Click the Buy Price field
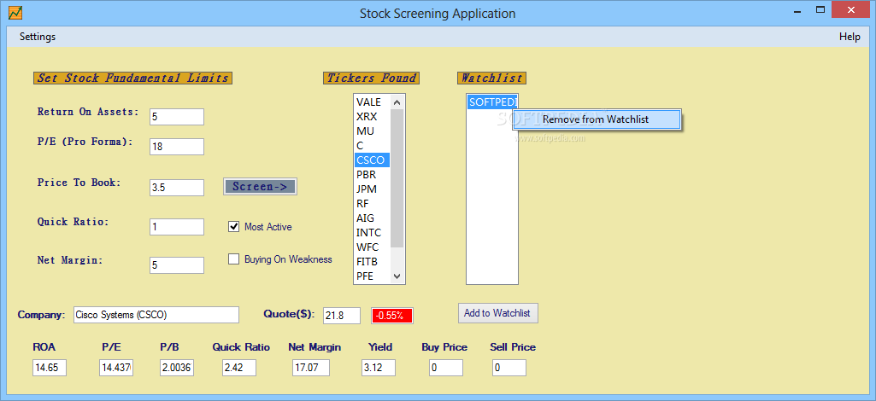Image resolution: width=876 pixels, height=401 pixels. [x=446, y=368]
